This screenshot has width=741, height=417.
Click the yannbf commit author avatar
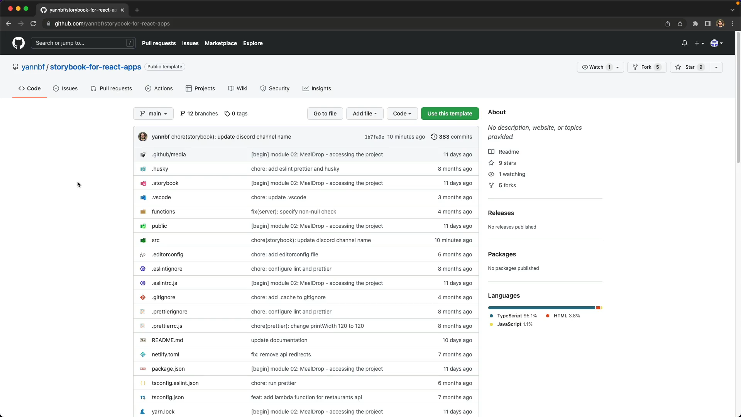(x=143, y=137)
